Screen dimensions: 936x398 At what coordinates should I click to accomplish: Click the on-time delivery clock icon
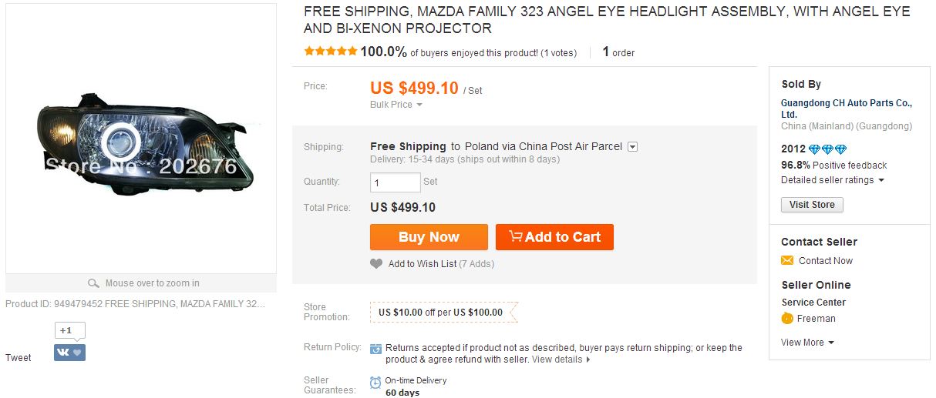pos(375,383)
